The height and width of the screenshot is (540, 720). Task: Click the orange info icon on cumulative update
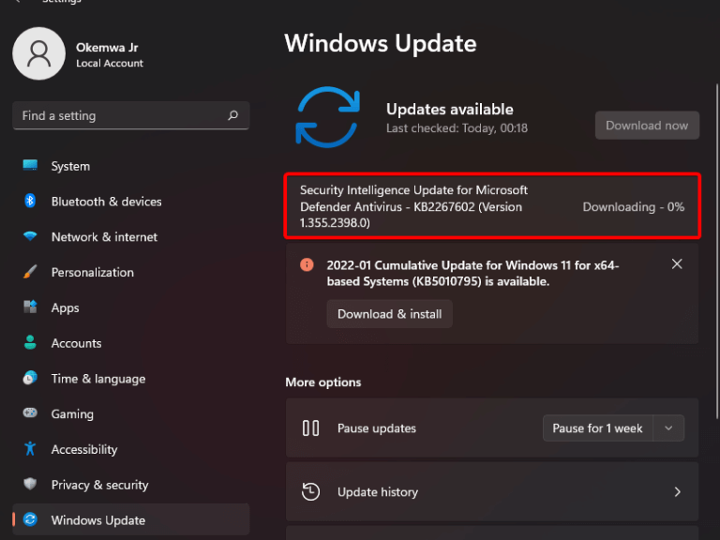coord(307,265)
